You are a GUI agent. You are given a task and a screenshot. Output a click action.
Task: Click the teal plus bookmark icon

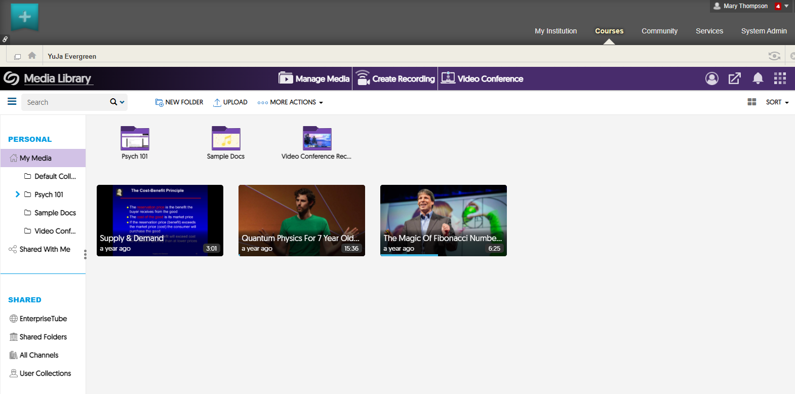point(24,17)
